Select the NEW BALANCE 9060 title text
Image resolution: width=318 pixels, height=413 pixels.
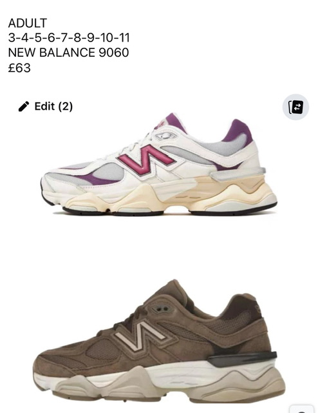click(69, 52)
